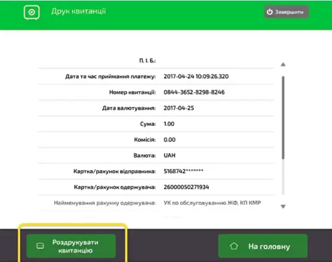The height and width of the screenshot is (262, 332).
Task: Click the Номер квитанції label
Action: [x=132, y=92]
